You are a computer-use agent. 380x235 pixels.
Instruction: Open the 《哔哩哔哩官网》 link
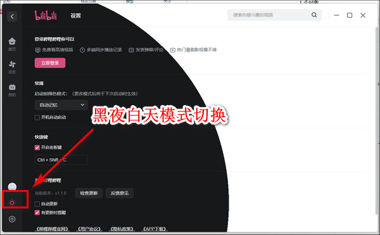[x=53, y=229]
